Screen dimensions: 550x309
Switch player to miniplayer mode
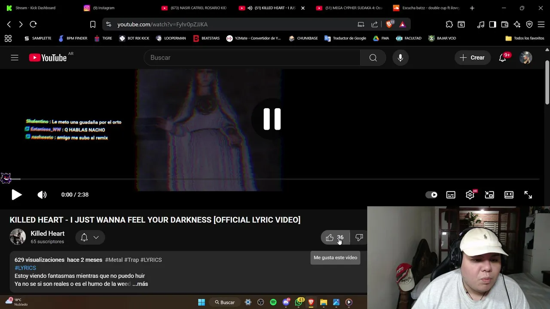(x=489, y=195)
